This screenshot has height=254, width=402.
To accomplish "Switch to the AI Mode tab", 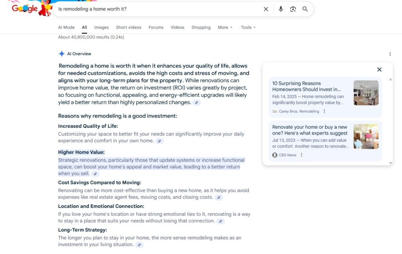I will click(66, 27).
